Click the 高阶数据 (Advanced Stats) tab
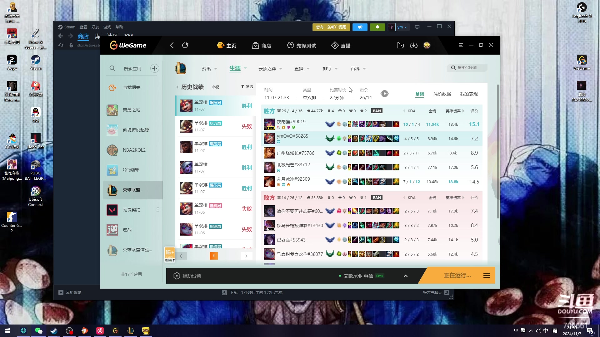Viewport: 600px width, 337px height. 442,94
